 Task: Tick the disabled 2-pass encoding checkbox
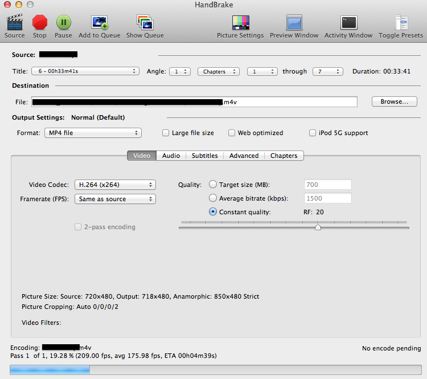point(78,227)
